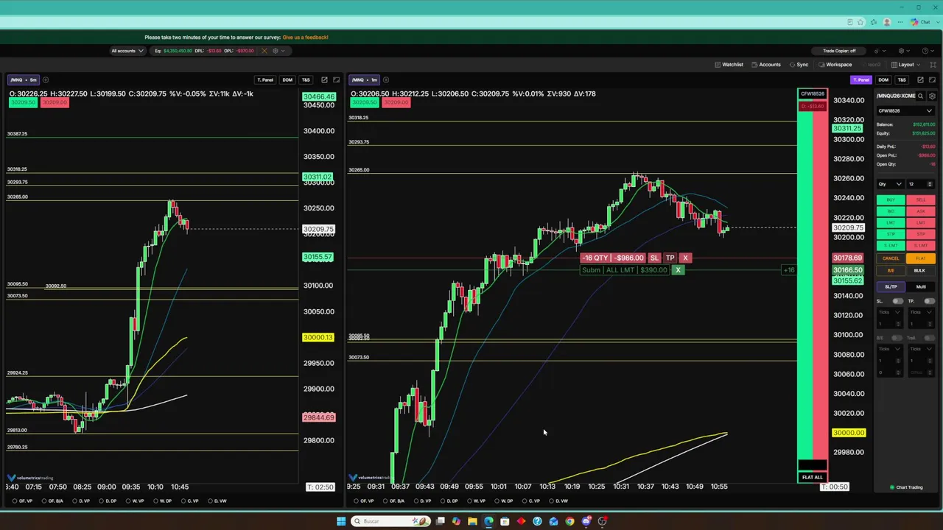
Task: Cancel the submitted ALL LMT order with X
Action: [x=678, y=270]
